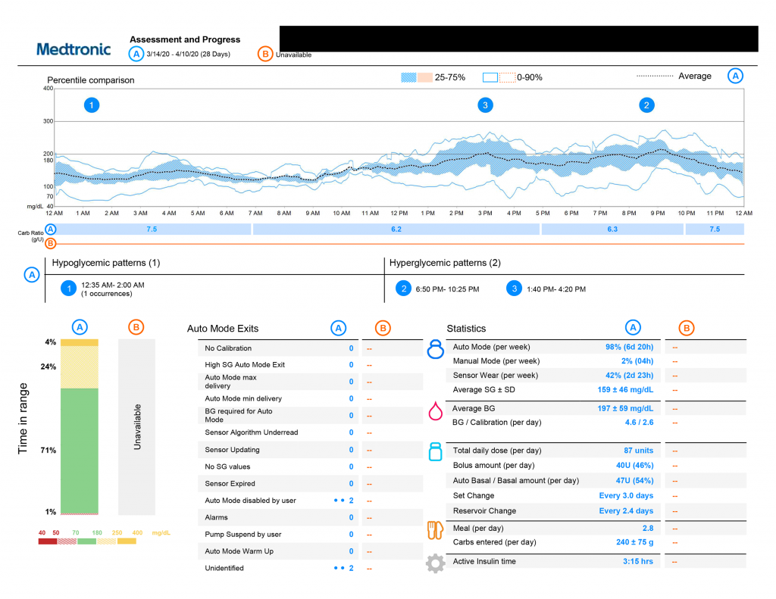776x599 pixels.
Task: Click the Medtronic logo
Action: (73, 48)
